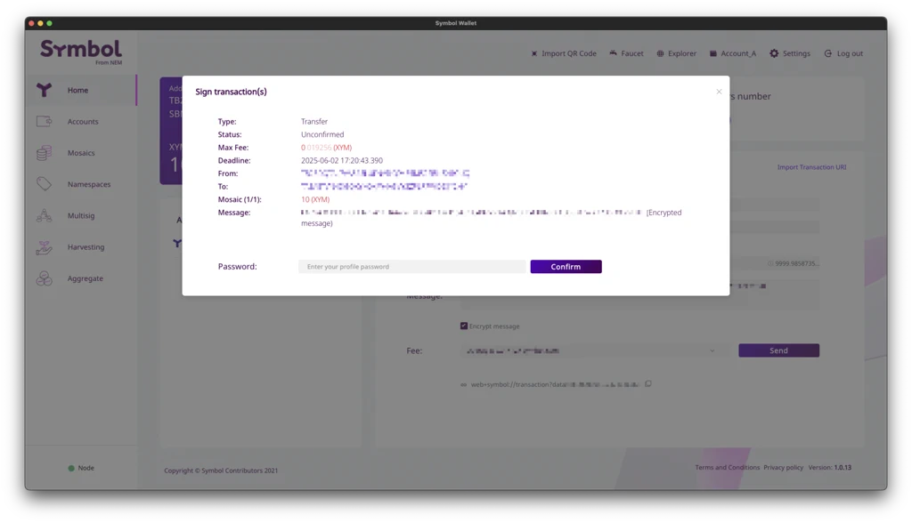This screenshot has width=912, height=523.
Task: Click the Symbol logo
Action: (81, 52)
